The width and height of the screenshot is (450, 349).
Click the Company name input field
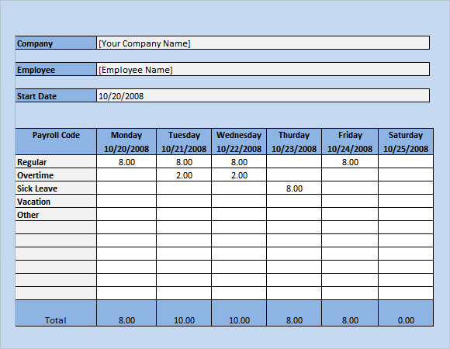tap(263, 43)
